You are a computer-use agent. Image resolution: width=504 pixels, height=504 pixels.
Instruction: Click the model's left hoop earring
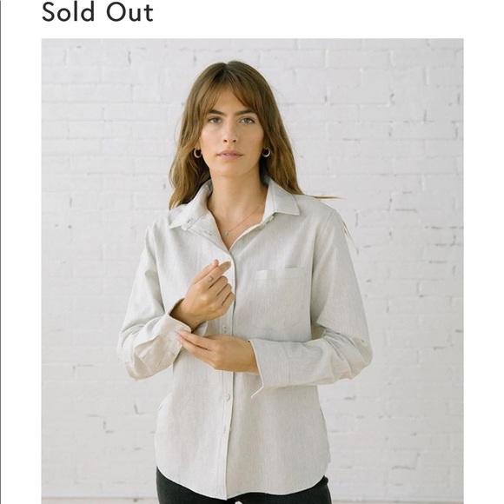click(x=197, y=153)
